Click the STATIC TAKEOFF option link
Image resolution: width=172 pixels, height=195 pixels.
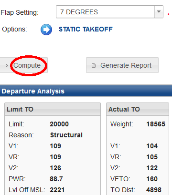click(86, 29)
